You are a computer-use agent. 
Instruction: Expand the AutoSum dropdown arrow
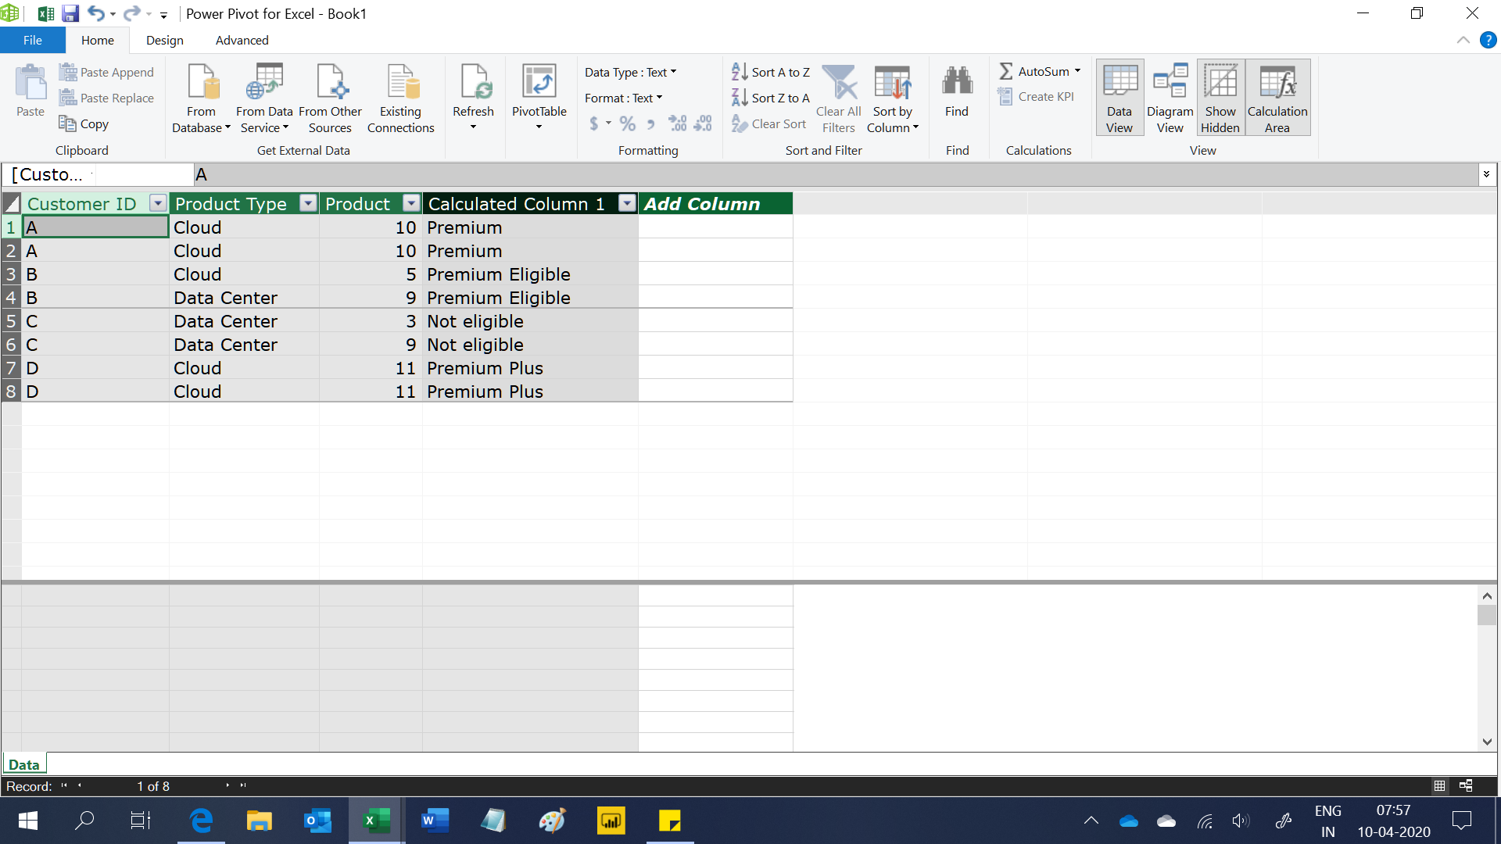click(1077, 71)
